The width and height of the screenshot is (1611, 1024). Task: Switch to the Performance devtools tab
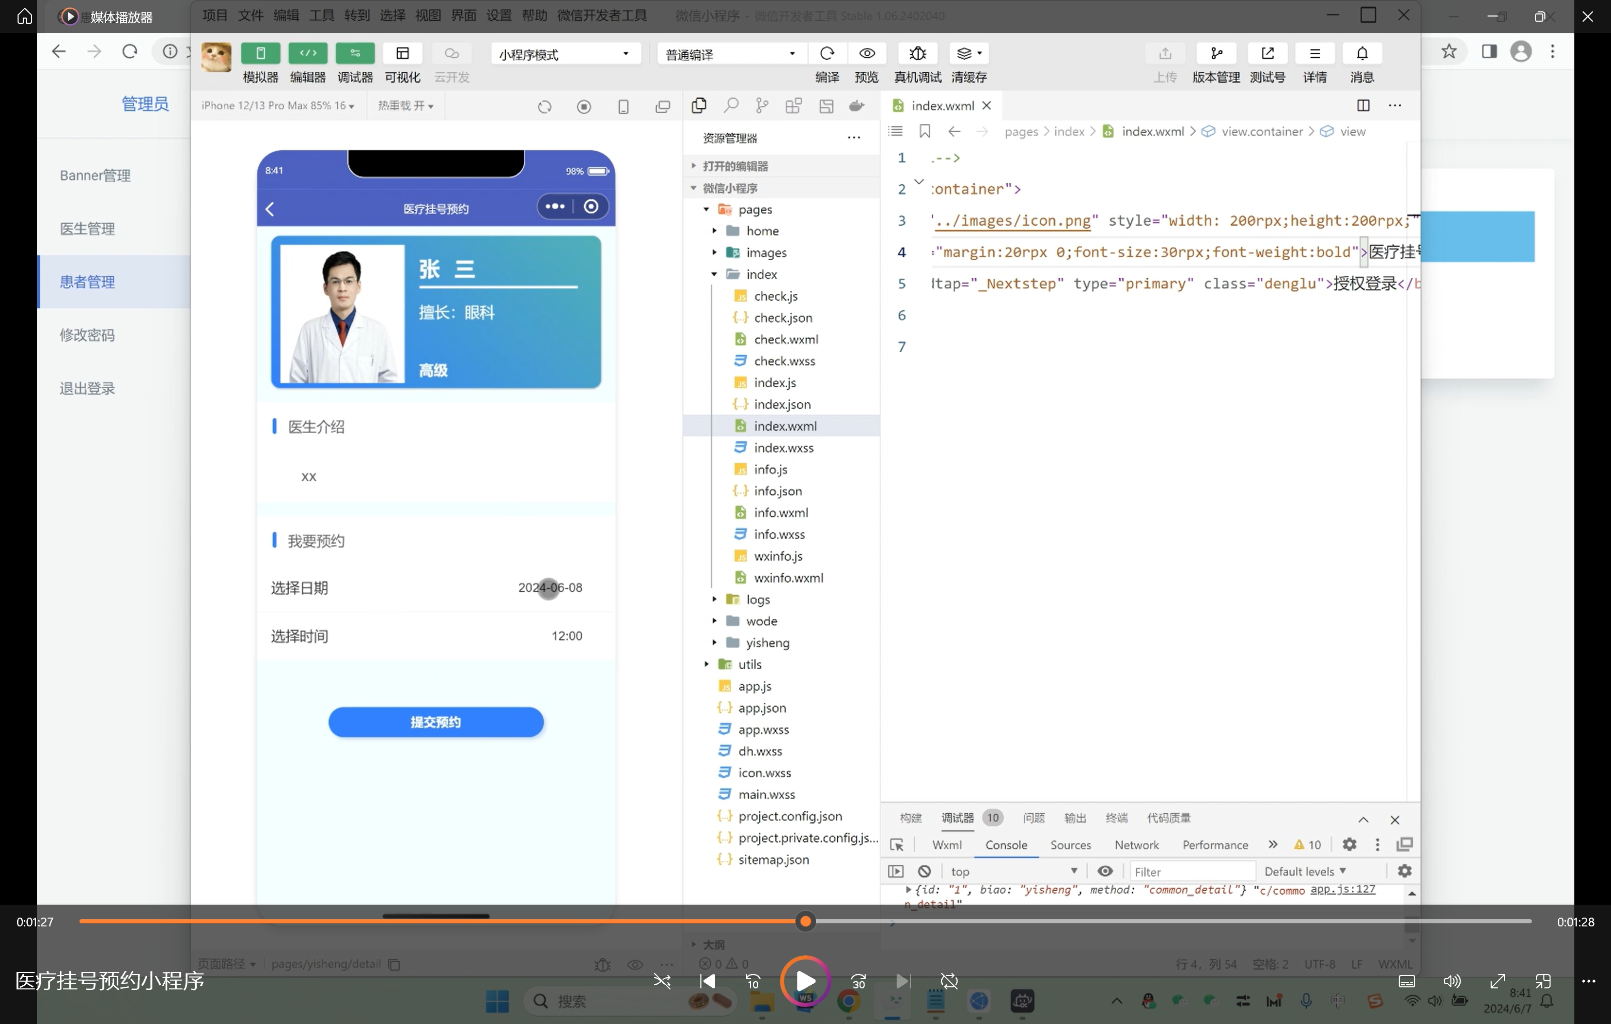[x=1215, y=845]
